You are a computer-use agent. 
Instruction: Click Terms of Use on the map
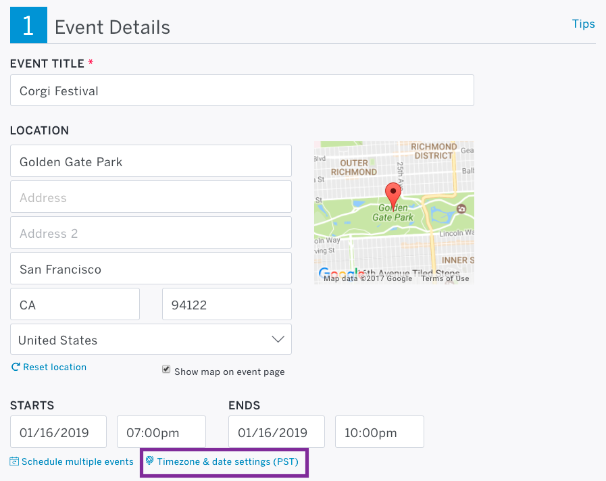click(x=445, y=278)
